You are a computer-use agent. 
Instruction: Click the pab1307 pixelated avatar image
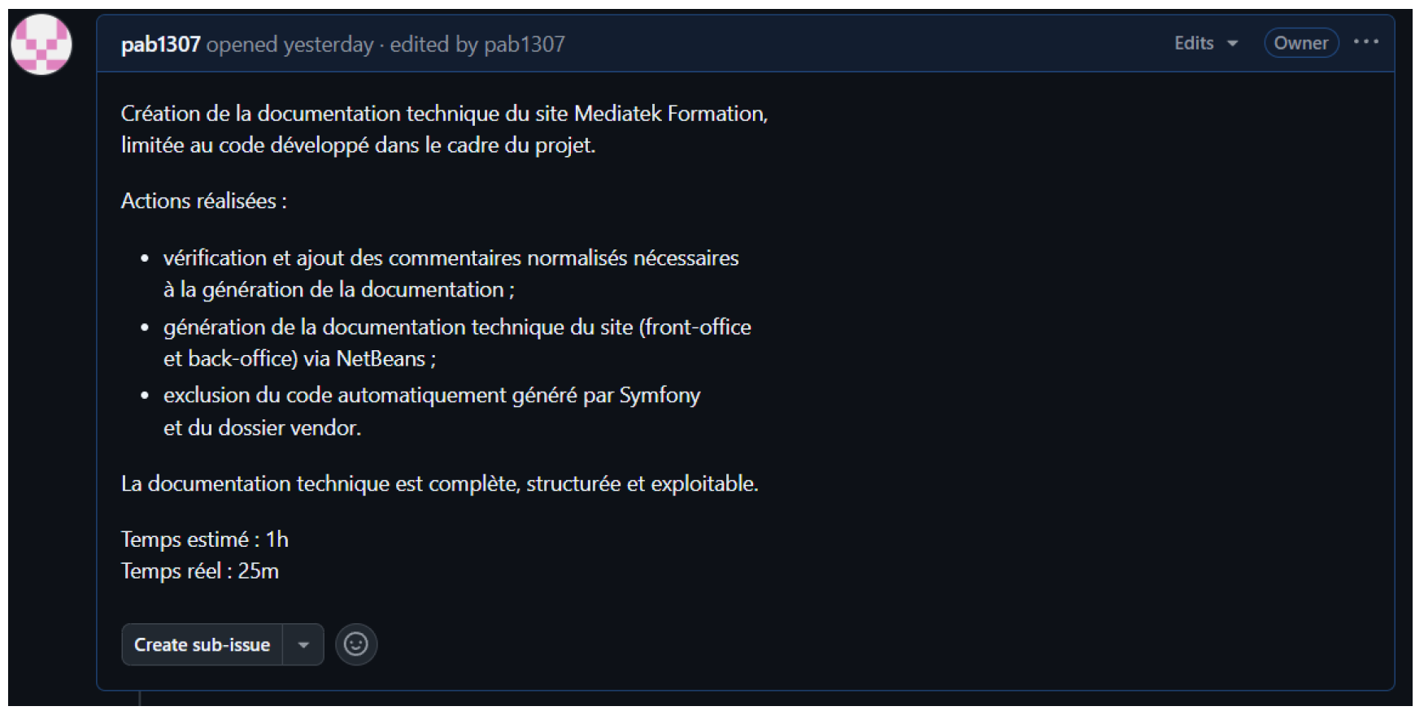[41, 45]
